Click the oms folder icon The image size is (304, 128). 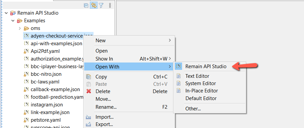pos(26,28)
